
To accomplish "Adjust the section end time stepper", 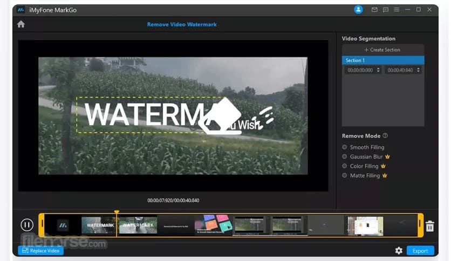I will (x=419, y=70).
